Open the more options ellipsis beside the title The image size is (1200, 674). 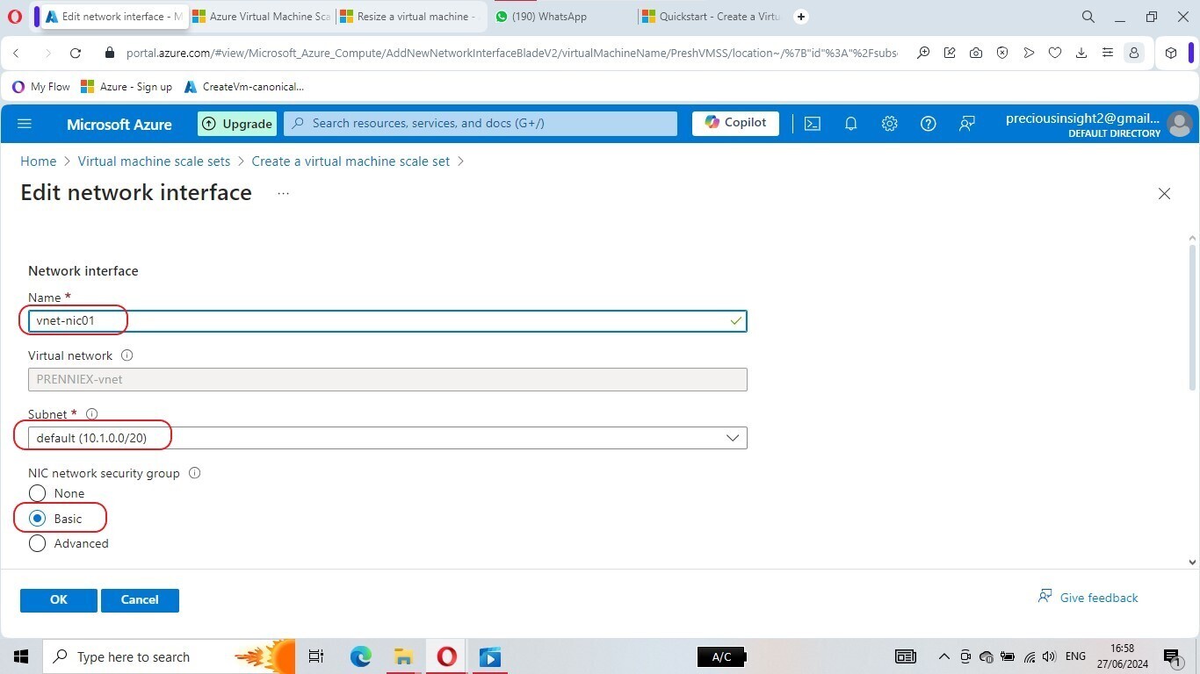pos(283,193)
